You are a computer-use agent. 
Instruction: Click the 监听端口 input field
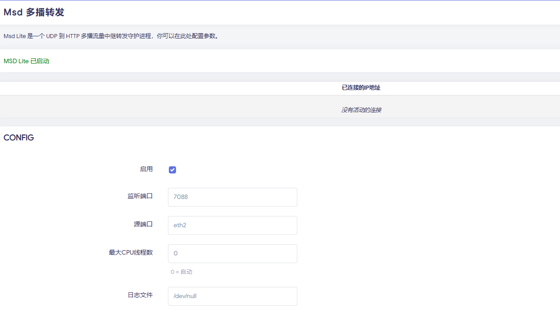[232, 197]
